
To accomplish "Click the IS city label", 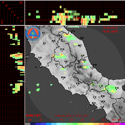I will 93,85.
